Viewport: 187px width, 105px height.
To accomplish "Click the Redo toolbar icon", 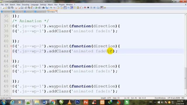I will click(39, 8).
